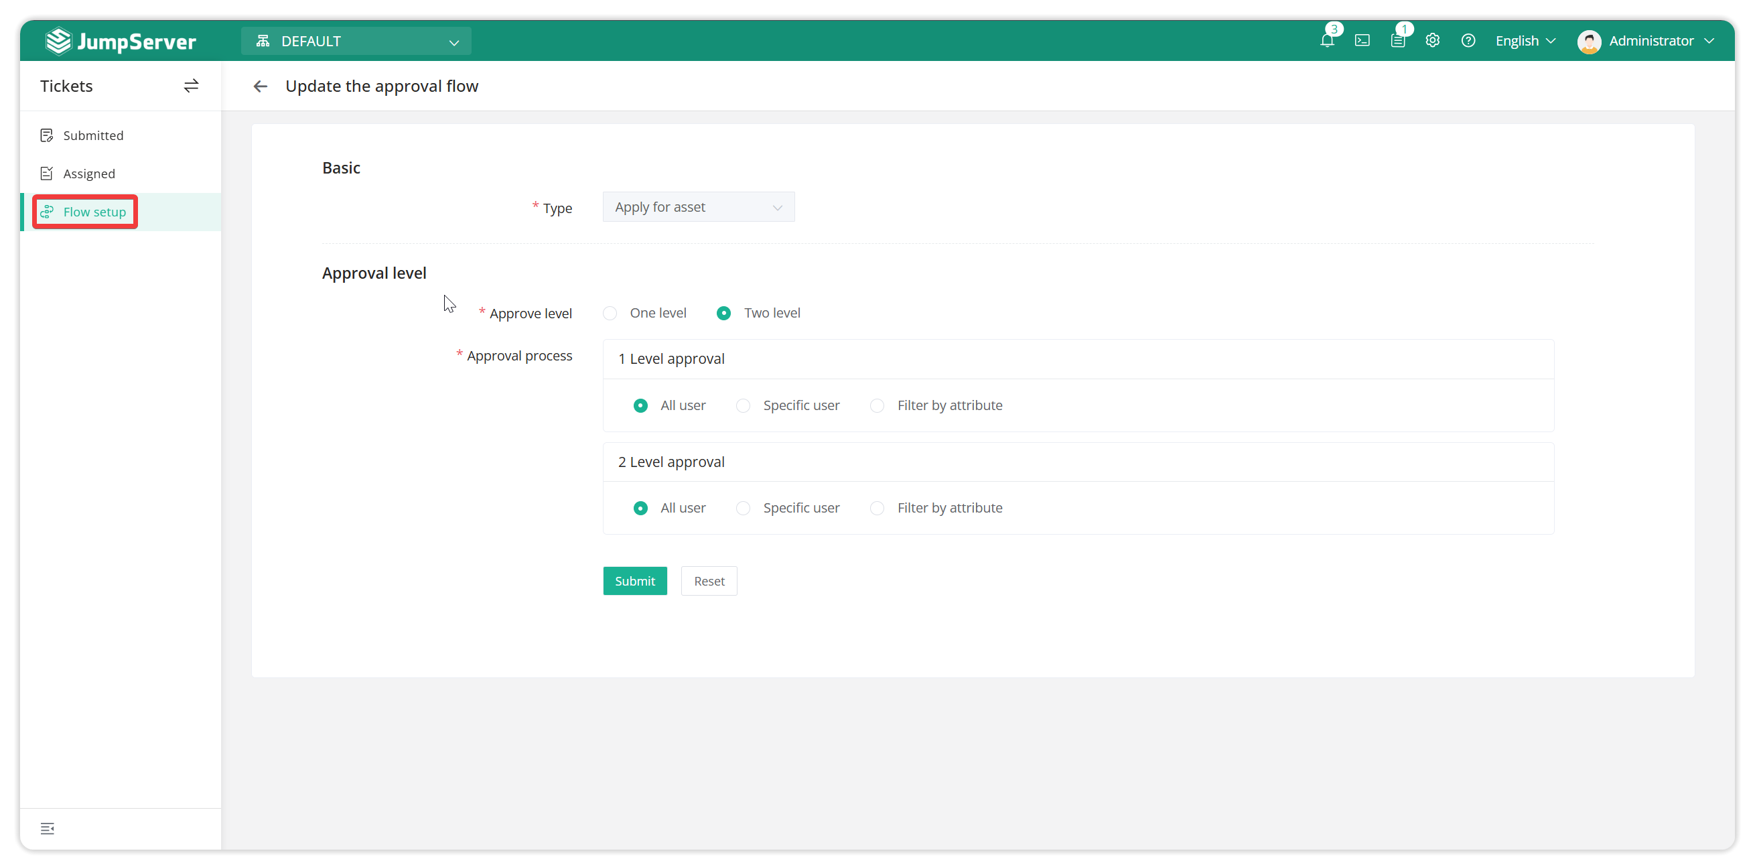Viewport: 1755px width, 863px height.
Task: Click the 1 Level approval header
Action: [x=1078, y=358]
